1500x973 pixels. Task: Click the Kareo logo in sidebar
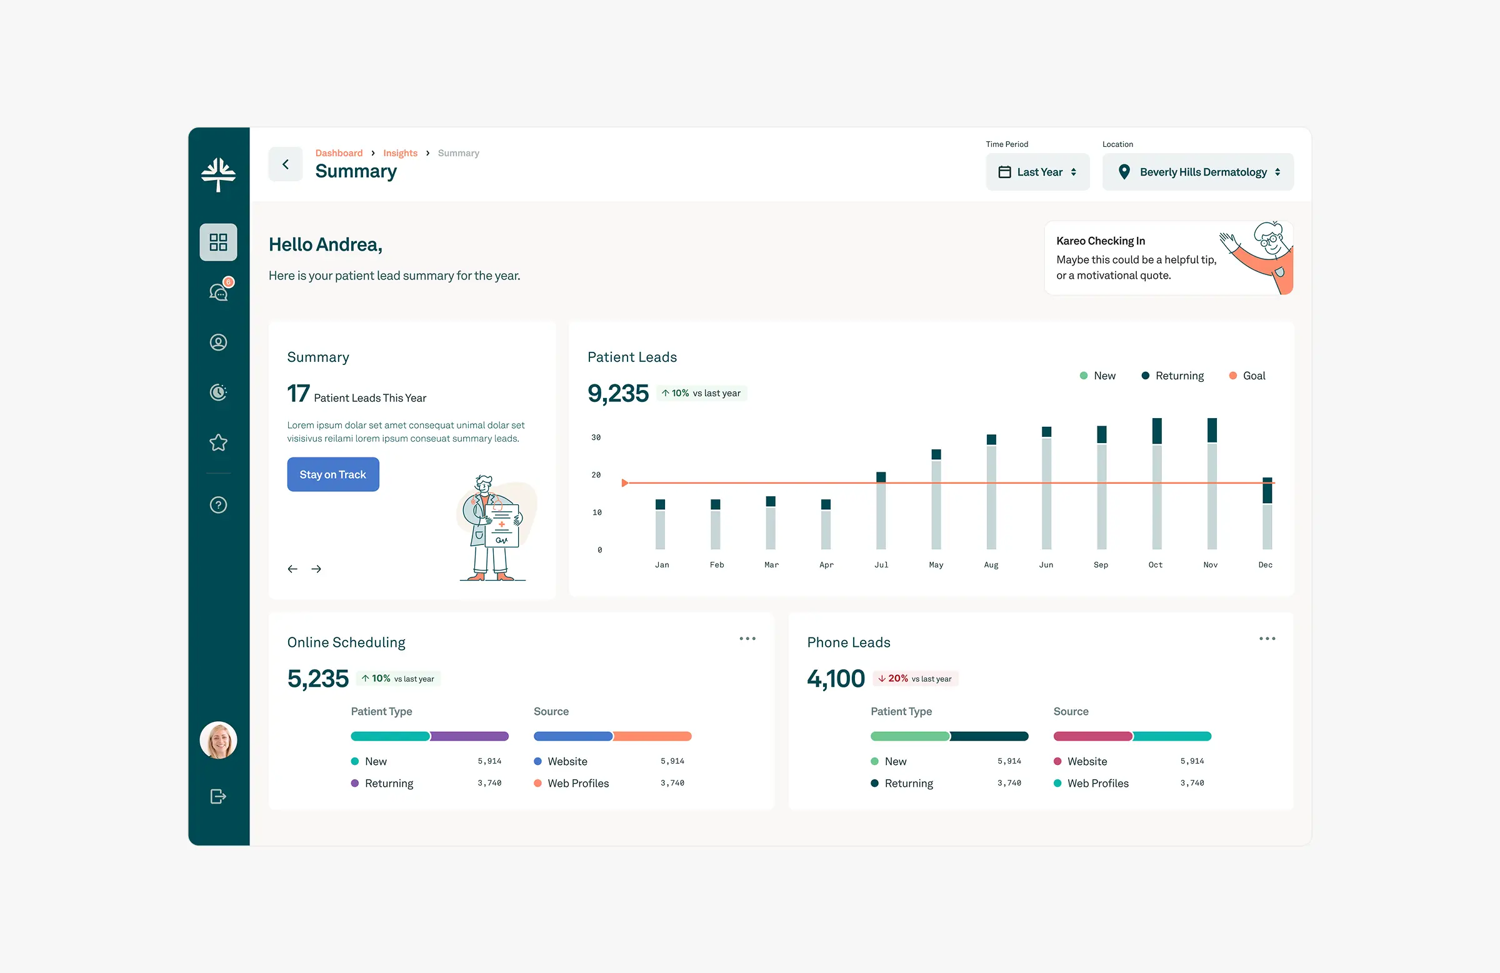click(218, 174)
